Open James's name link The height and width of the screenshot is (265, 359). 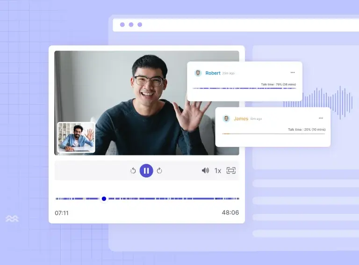[x=241, y=119]
